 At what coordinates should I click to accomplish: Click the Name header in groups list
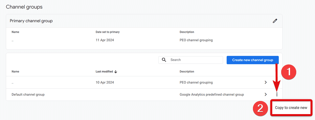pos(15,71)
